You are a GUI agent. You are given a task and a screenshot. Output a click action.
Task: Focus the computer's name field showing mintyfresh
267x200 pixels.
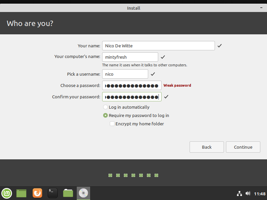pos(130,57)
